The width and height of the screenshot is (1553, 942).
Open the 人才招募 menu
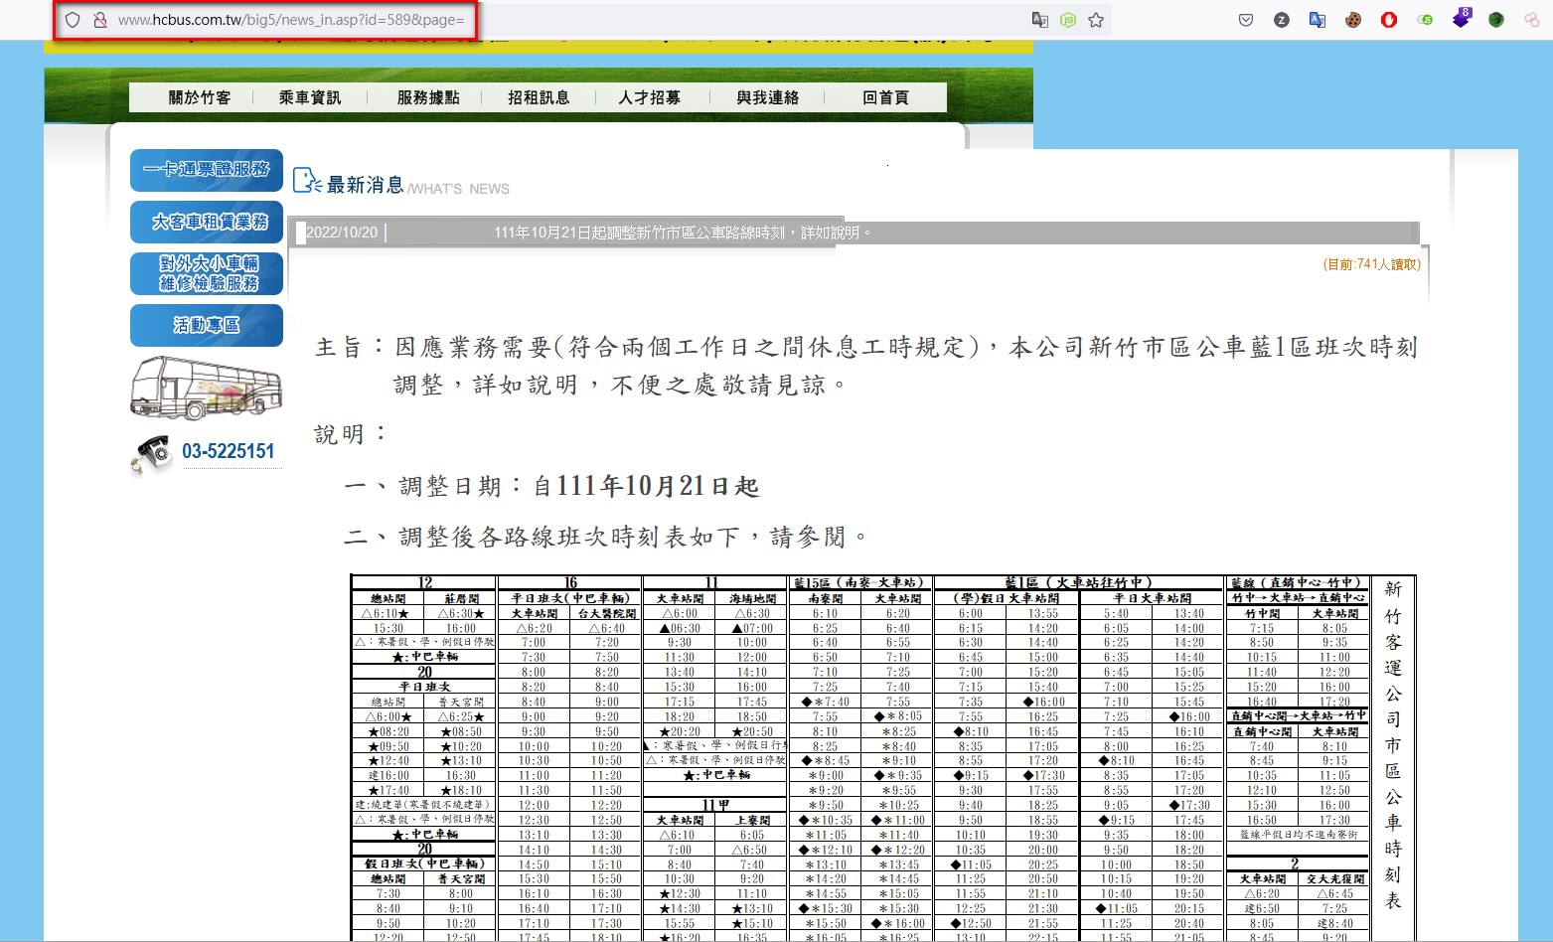(x=650, y=97)
